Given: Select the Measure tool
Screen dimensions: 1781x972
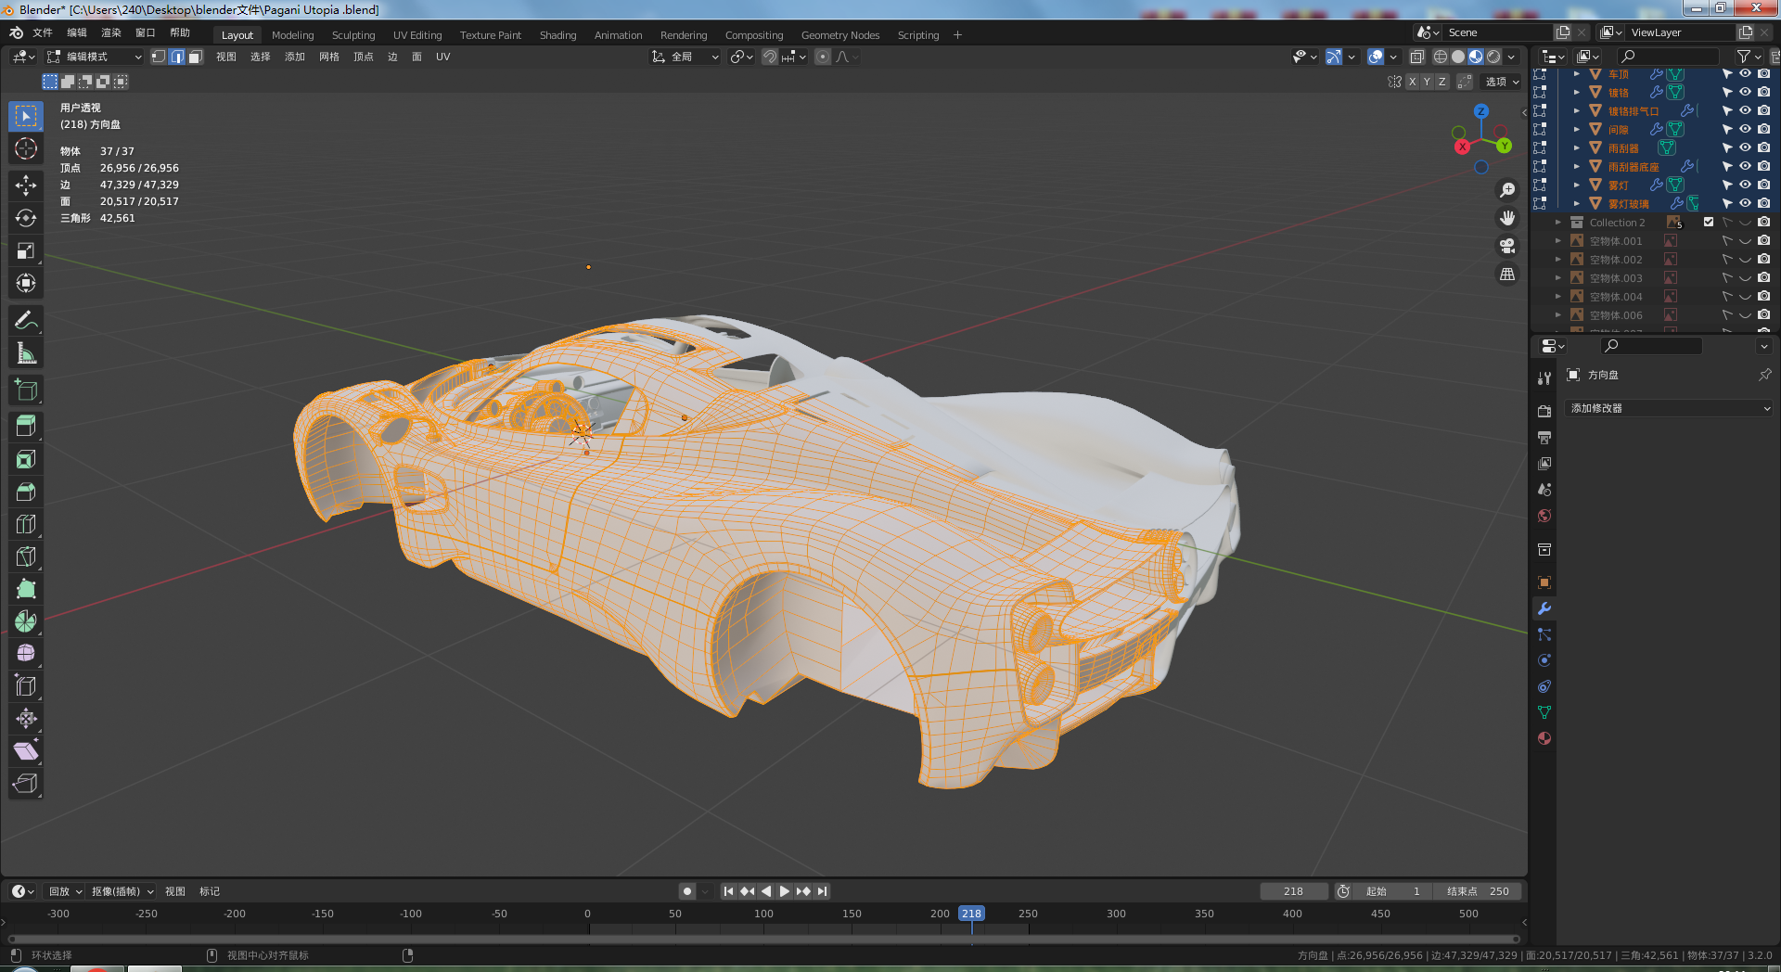Looking at the screenshot, I should pos(26,353).
